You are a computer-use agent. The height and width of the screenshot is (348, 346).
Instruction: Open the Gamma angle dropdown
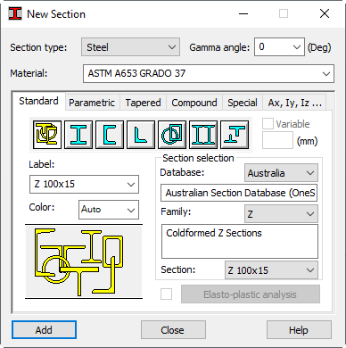pyautogui.click(x=279, y=47)
